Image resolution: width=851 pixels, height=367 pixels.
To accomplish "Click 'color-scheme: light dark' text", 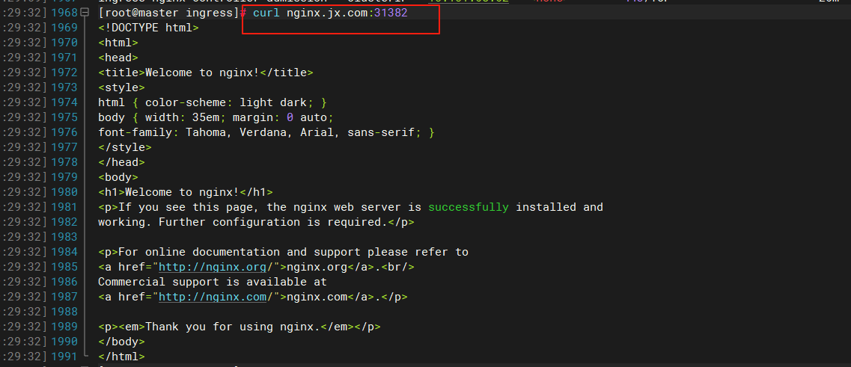I will point(226,102).
